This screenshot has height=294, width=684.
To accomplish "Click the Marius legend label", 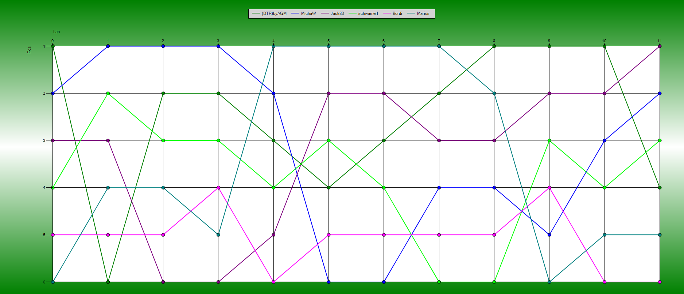I will coord(423,13).
